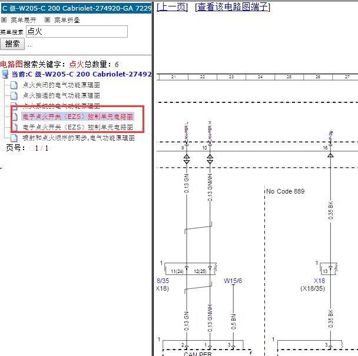The width and height of the screenshot is (358, 356).
Task: Open 点火关闭的电气功能原理图 entry
Action: click(x=61, y=85)
